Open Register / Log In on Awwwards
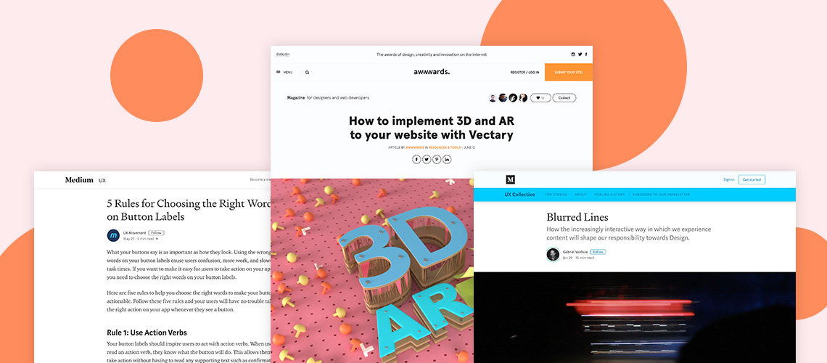This screenshot has height=363, width=827. point(524,73)
